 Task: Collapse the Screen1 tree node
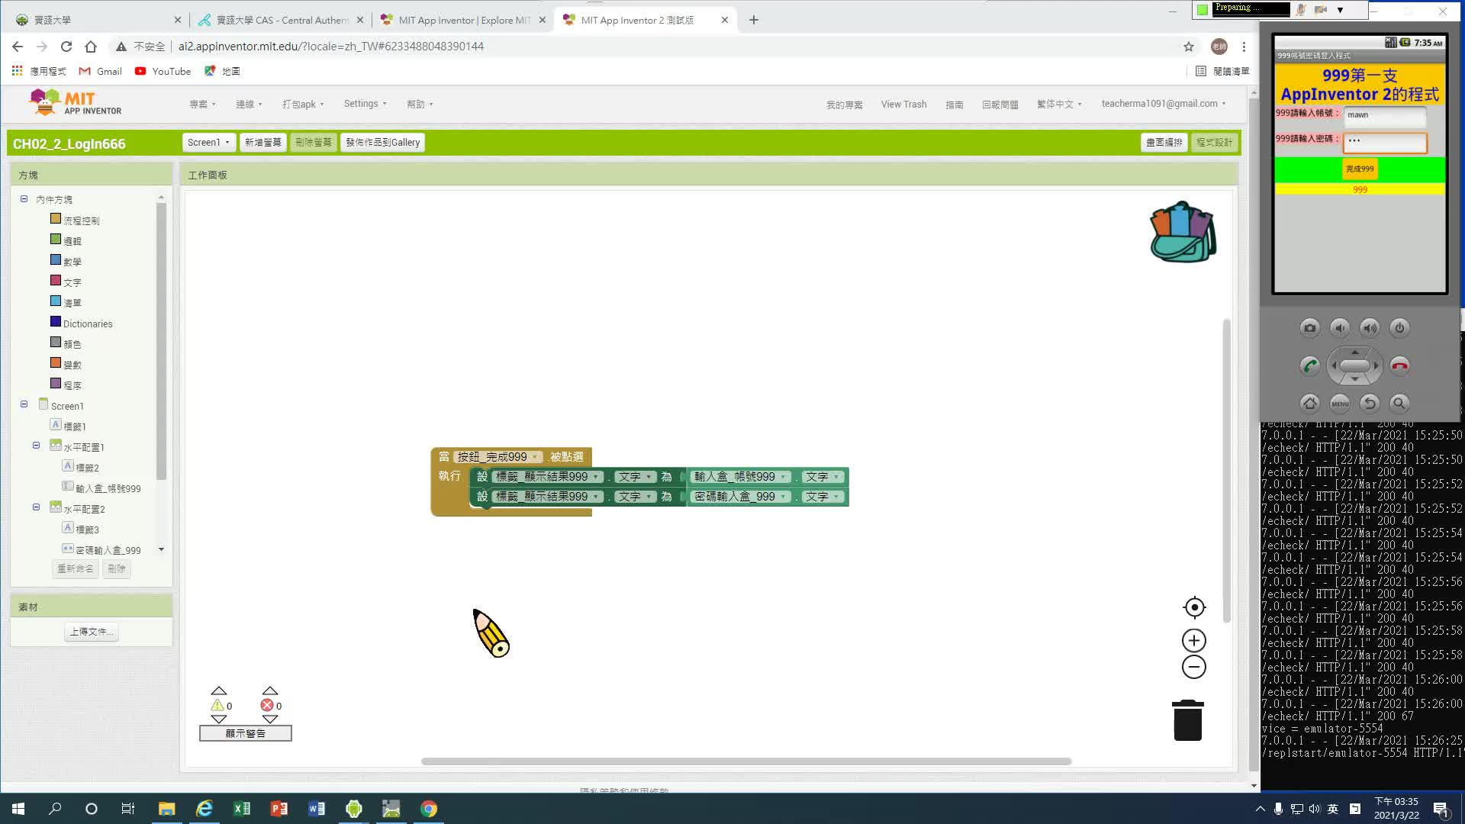24,404
